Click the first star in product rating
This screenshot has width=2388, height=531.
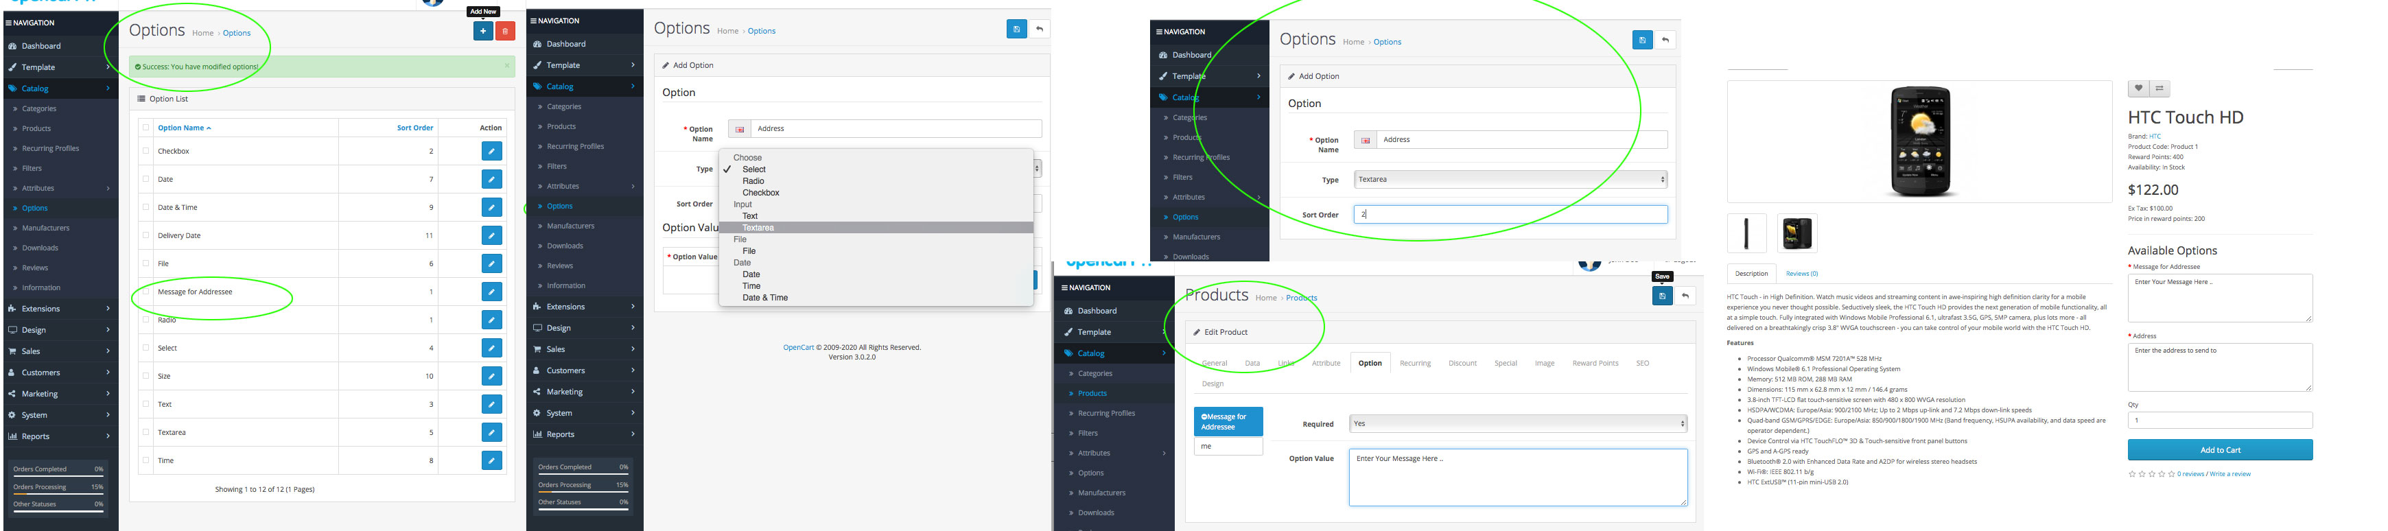2131,475
